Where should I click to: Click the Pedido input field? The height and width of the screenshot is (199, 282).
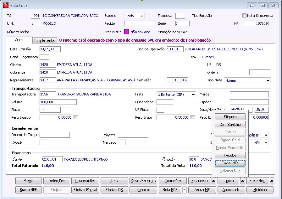139,24
